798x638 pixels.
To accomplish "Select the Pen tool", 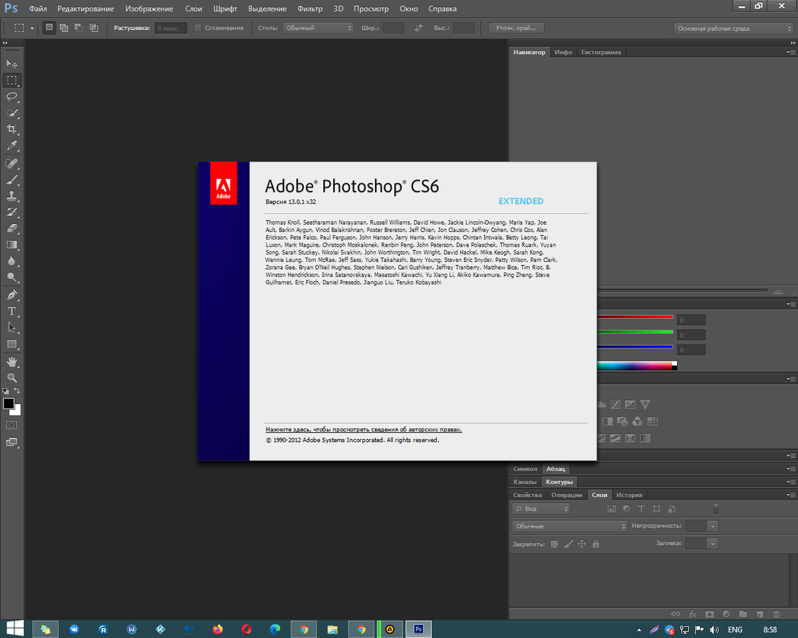I will [12, 295].
